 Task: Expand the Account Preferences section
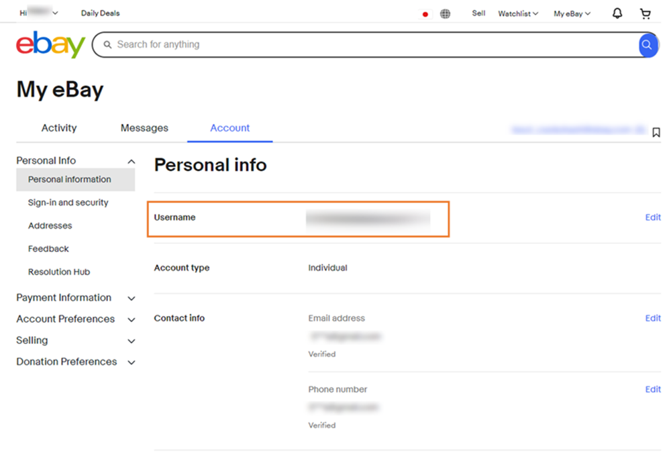coord(76,319)
